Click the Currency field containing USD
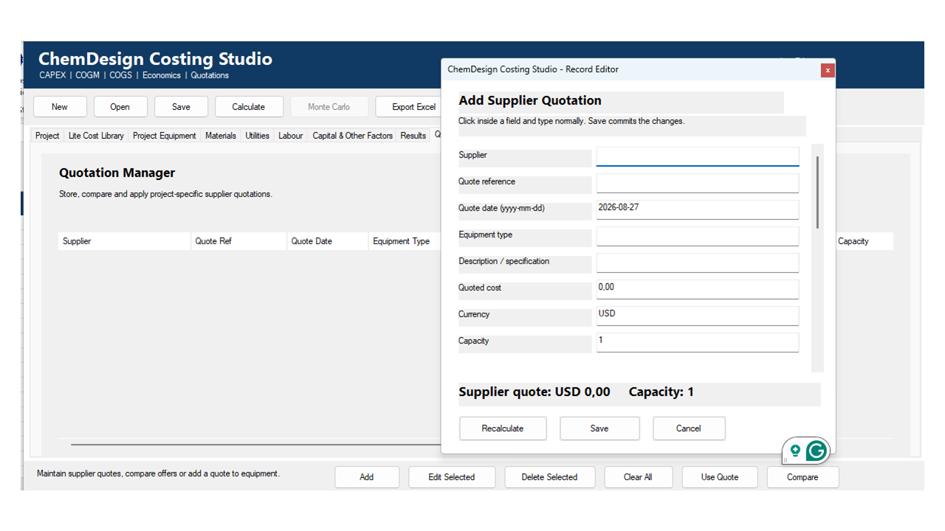945x531 pixels. (x=698, y=316)
